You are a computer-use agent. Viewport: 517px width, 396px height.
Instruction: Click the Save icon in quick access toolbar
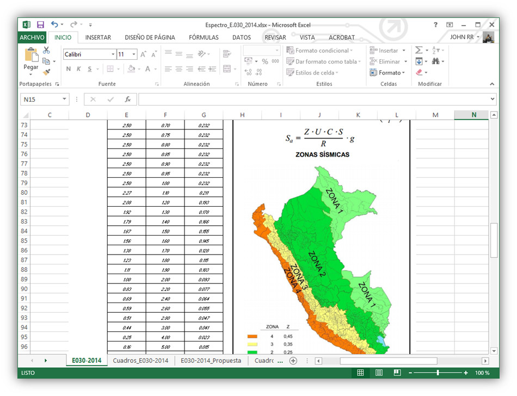point(40,24)
